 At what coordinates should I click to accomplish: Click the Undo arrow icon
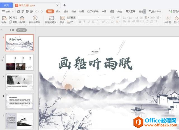click(x=36, y=11)
